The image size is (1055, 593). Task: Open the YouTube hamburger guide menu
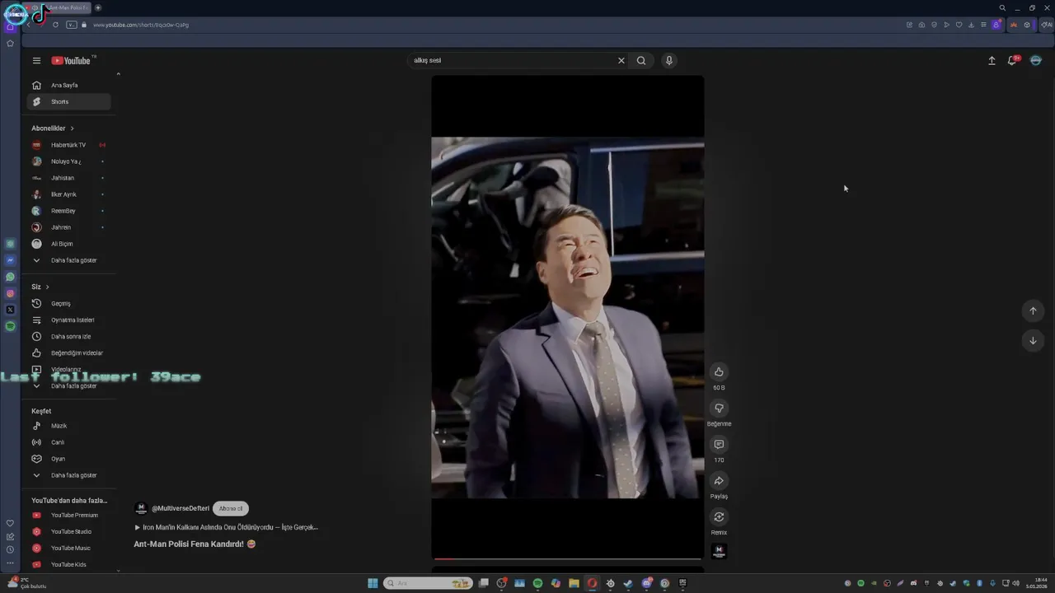point(36,60)
